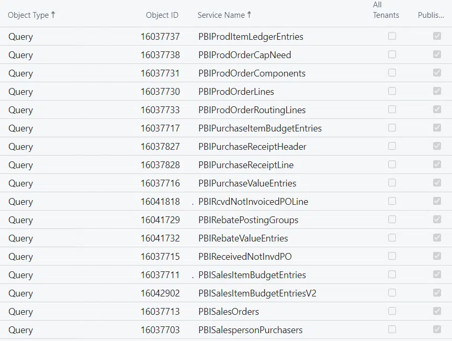This screenshot has width=452, height=341.
Task: Click the All Tenants column header
Action: [x=386, y=10]
